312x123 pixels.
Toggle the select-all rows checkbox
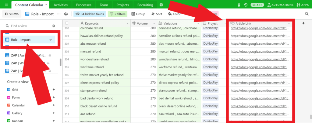tap(66, 23)
